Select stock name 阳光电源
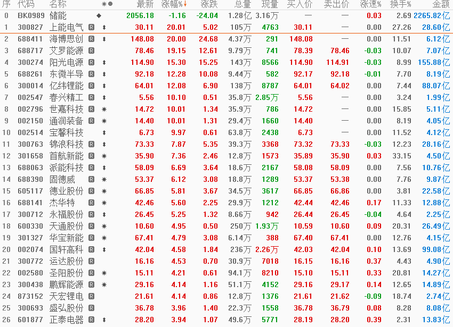Viewport: 453px width, 327px height. pyautogui.click(x=67, y=62)
